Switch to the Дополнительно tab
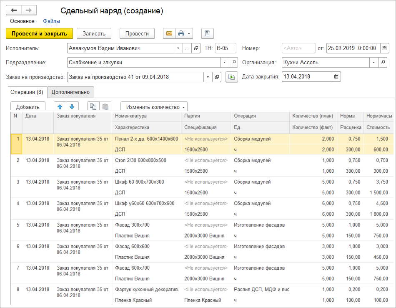 pos(70,92)
